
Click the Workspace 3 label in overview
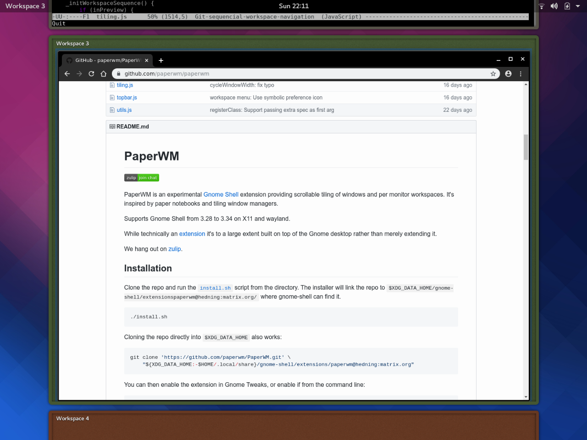(x=72, y=44)
